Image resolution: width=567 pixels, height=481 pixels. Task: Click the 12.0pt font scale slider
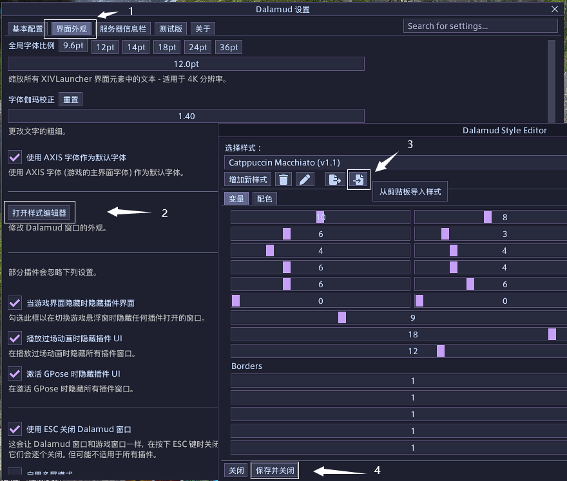click(186, 64)
